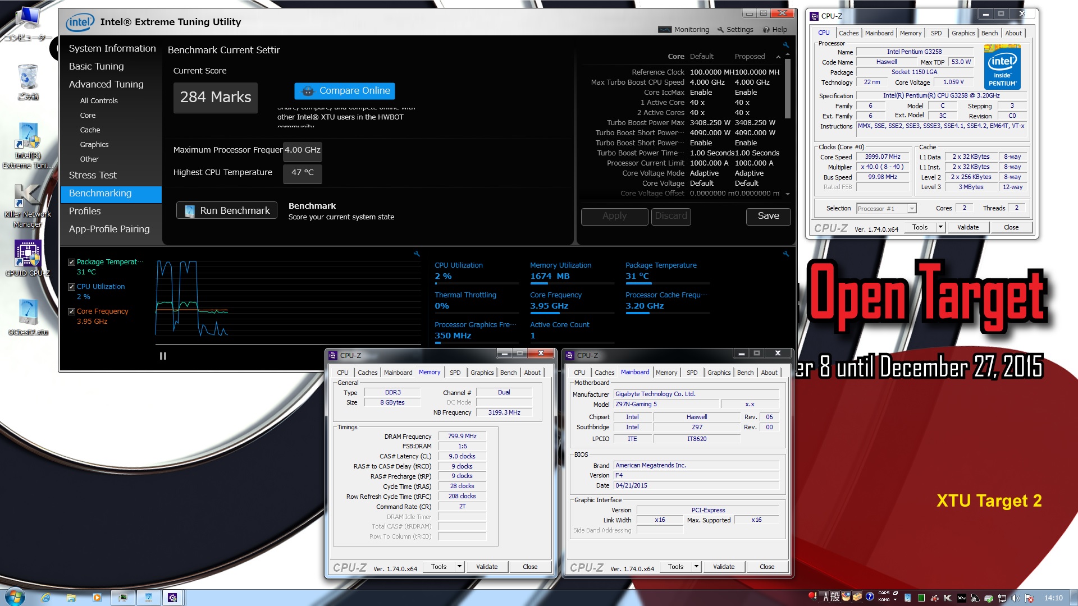The image size is (1078, 606).
Task: Pause the monitoring graph
Action: 163,356
